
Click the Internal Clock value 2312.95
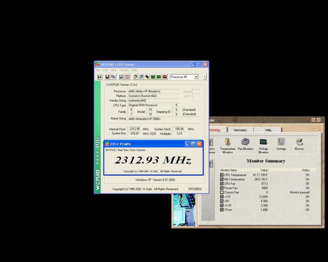pyautogui.click(x=135, y=129)
